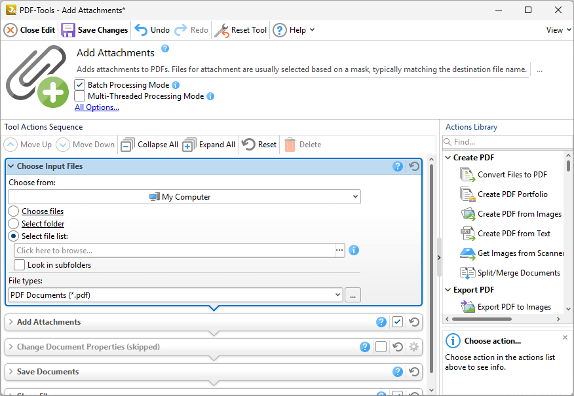Open the Choose files link
The height and width of the screenshot is (396, 574).
(x=43, y=211)
